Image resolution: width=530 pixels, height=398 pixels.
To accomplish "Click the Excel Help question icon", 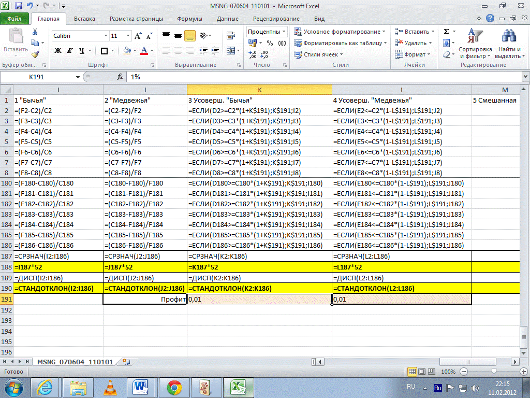I will (x=490, y=19).
